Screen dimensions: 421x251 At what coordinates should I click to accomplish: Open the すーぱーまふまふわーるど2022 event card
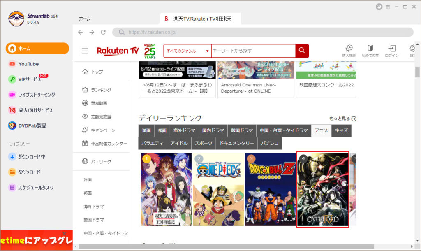point(178,79)
